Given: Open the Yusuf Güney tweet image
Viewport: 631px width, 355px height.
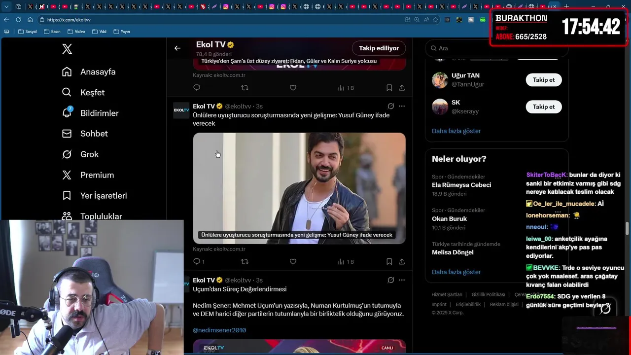Looking at the screenshot, I should pos(299,188).
